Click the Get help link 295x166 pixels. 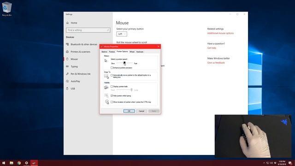click(x=212, y=48)
